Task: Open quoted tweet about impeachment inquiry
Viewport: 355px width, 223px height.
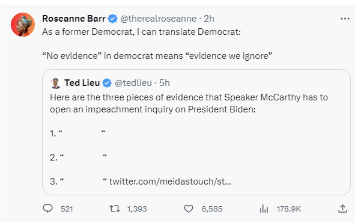Action: 196,132
